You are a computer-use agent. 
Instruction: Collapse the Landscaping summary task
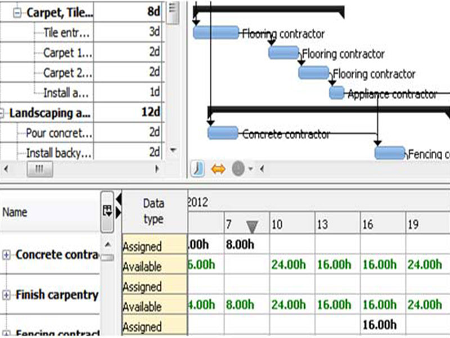coord(2,113)
